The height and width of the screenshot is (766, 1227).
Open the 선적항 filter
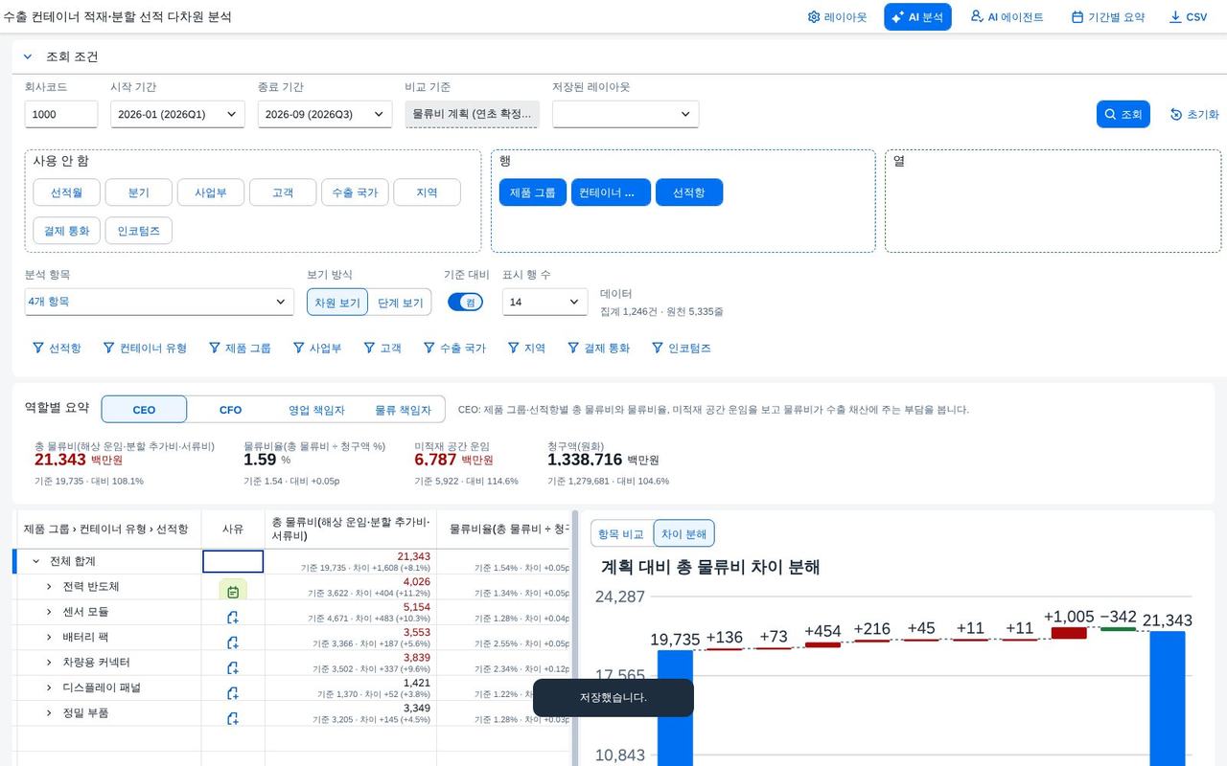pos(57,349)
